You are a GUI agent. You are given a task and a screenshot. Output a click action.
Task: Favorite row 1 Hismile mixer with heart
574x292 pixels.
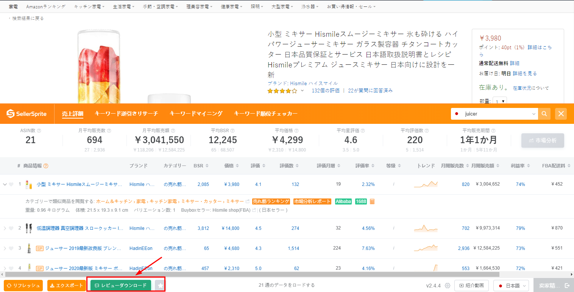(x=11, y=184)
